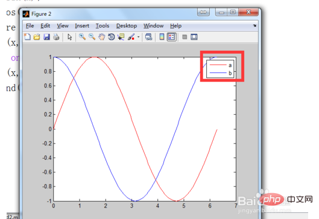Screen dimensions: 319x219
Task: Insert a colorbar using the toolbar icon
Action: (x=162, y=37)
